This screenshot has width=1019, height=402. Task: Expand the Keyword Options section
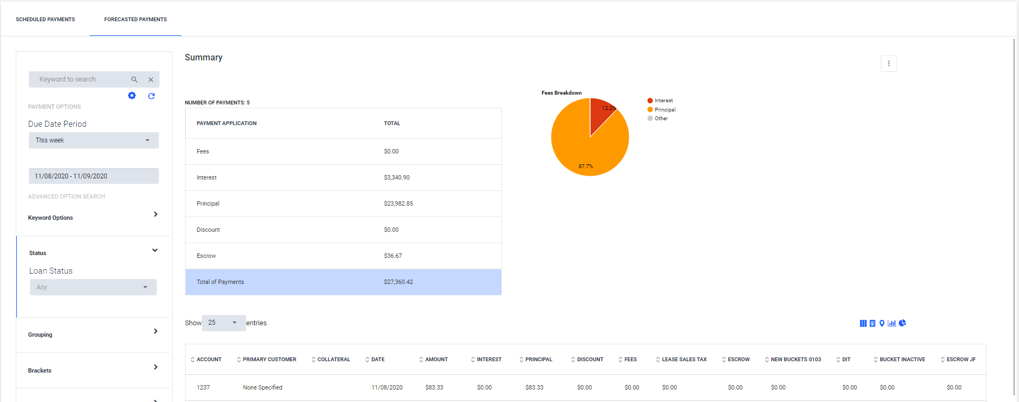(93, 217)
